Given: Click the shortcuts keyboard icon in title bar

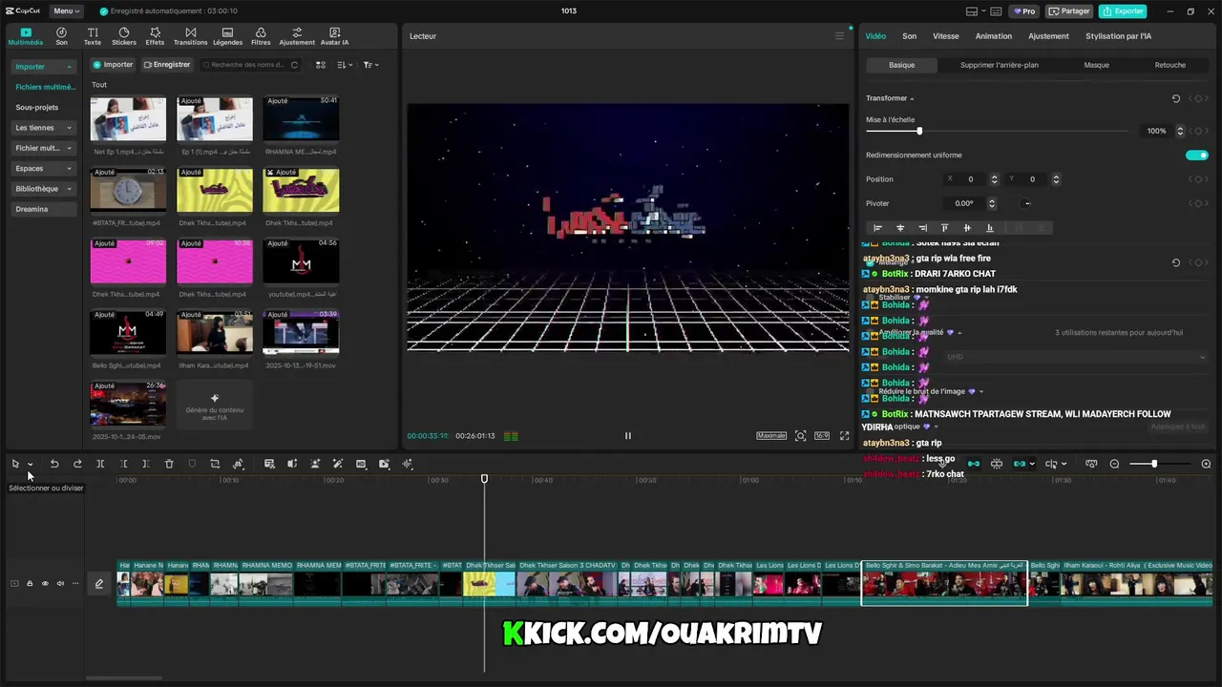Looking at the screenshot, I should (x=998, y=11).
